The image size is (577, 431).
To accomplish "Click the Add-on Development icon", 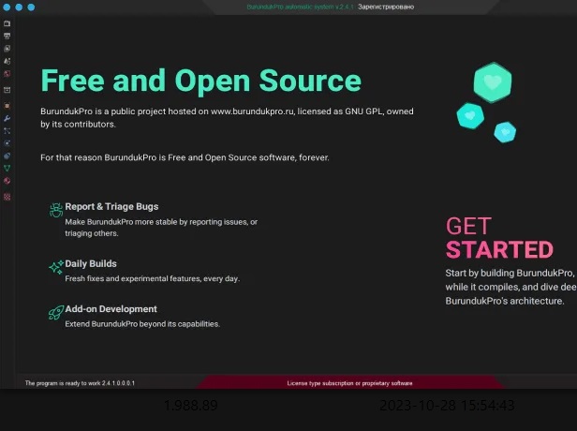I will (x=55, y=313).
